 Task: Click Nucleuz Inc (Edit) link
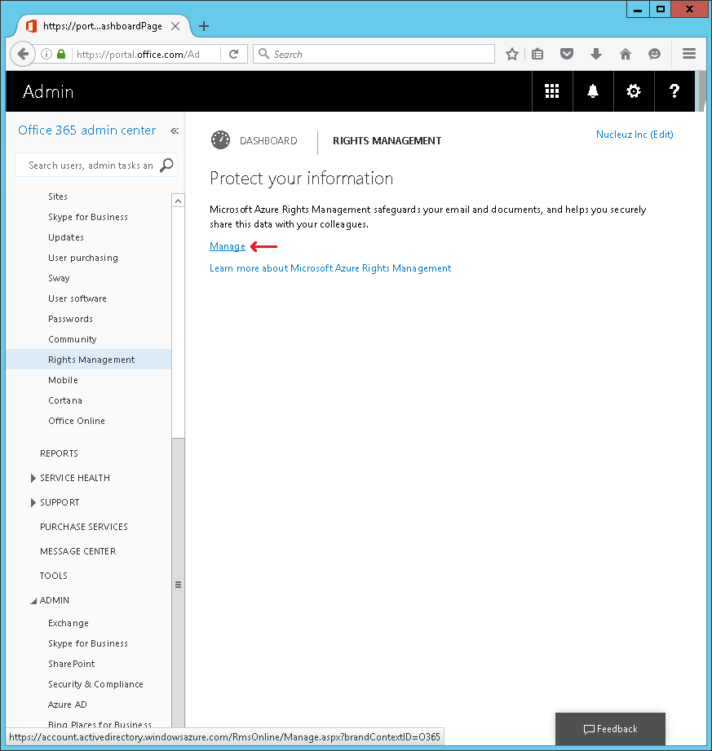(635, 135)
